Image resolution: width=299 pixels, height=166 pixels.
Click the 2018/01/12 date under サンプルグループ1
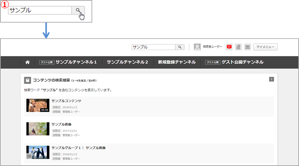point(70,154)
